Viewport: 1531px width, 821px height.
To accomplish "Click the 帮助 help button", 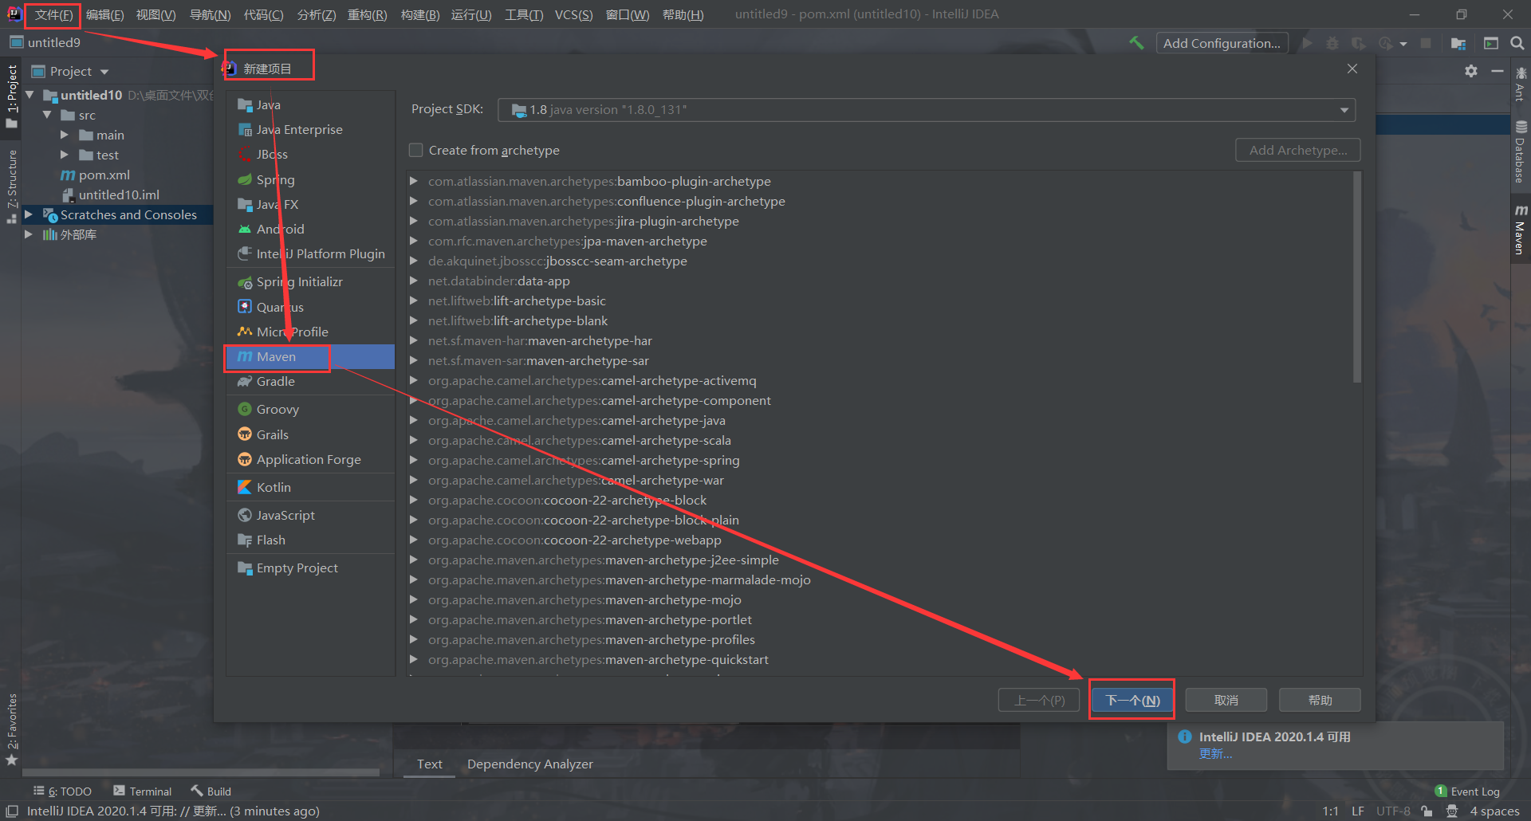I will [x=1320, y=700].
